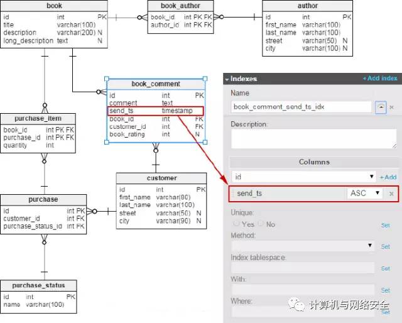Select the purchase table header
This screenshot has height=323, width=402.
pyautogui.click(x=43, y=199)
